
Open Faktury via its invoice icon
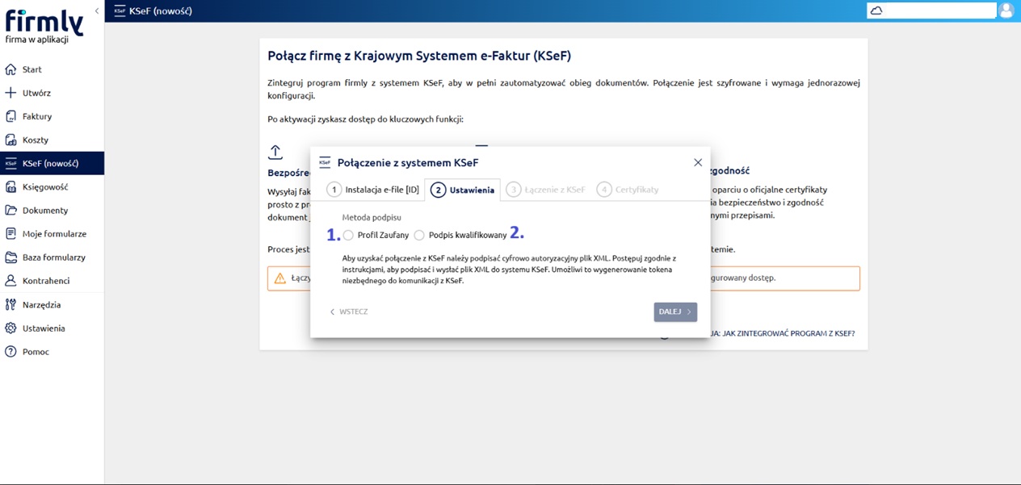point(11,116)
